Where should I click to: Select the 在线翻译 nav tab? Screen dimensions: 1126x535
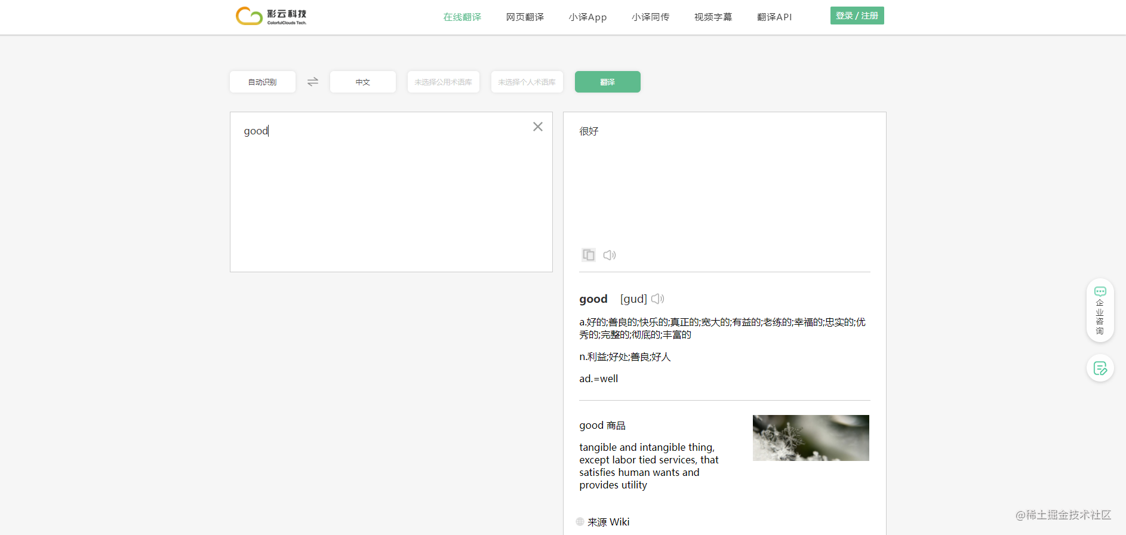click(x=462, y=17)
